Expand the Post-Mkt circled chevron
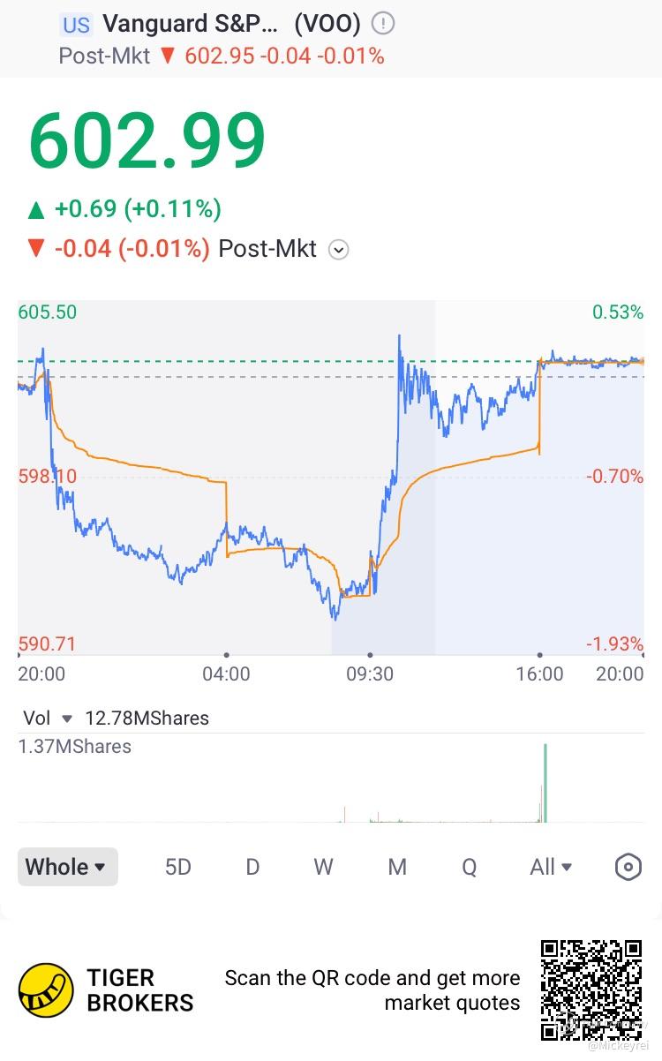662x1061 pixels. click(x=339, y=250)
